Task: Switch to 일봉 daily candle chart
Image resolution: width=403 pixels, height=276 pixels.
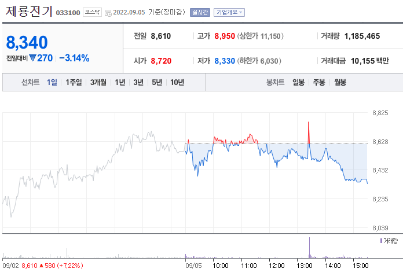Action: click(x=298, y=82)
